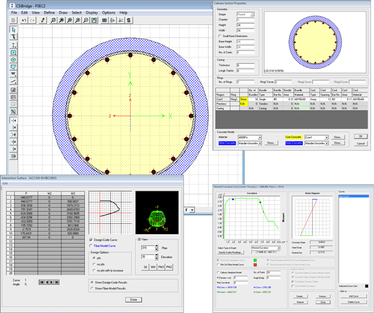Viewport: 374px width, 313px height.
Task: Click the bold S section icon
Action: [x=129, y=20]
